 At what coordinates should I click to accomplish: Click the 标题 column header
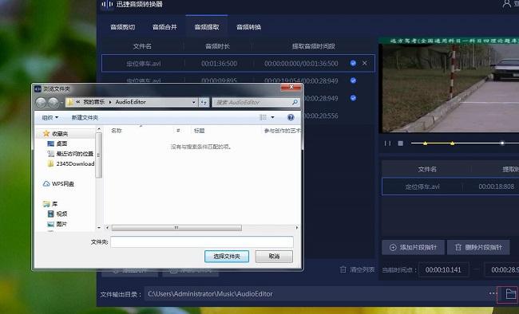point(200,131)
